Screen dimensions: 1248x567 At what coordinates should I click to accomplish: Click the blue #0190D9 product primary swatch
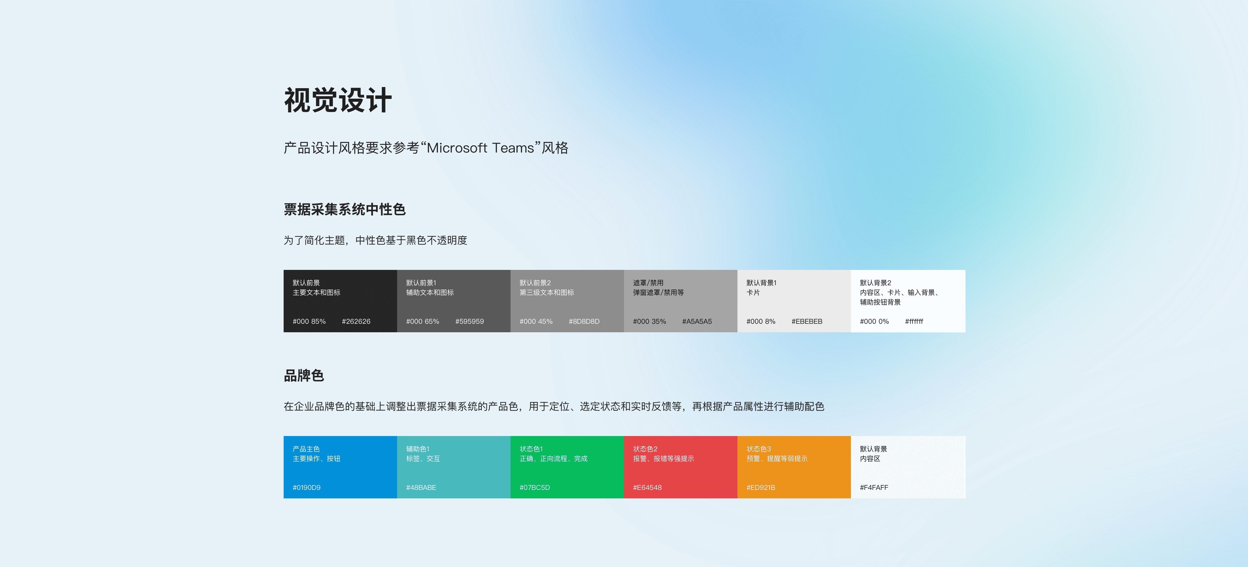coord(340,467)
